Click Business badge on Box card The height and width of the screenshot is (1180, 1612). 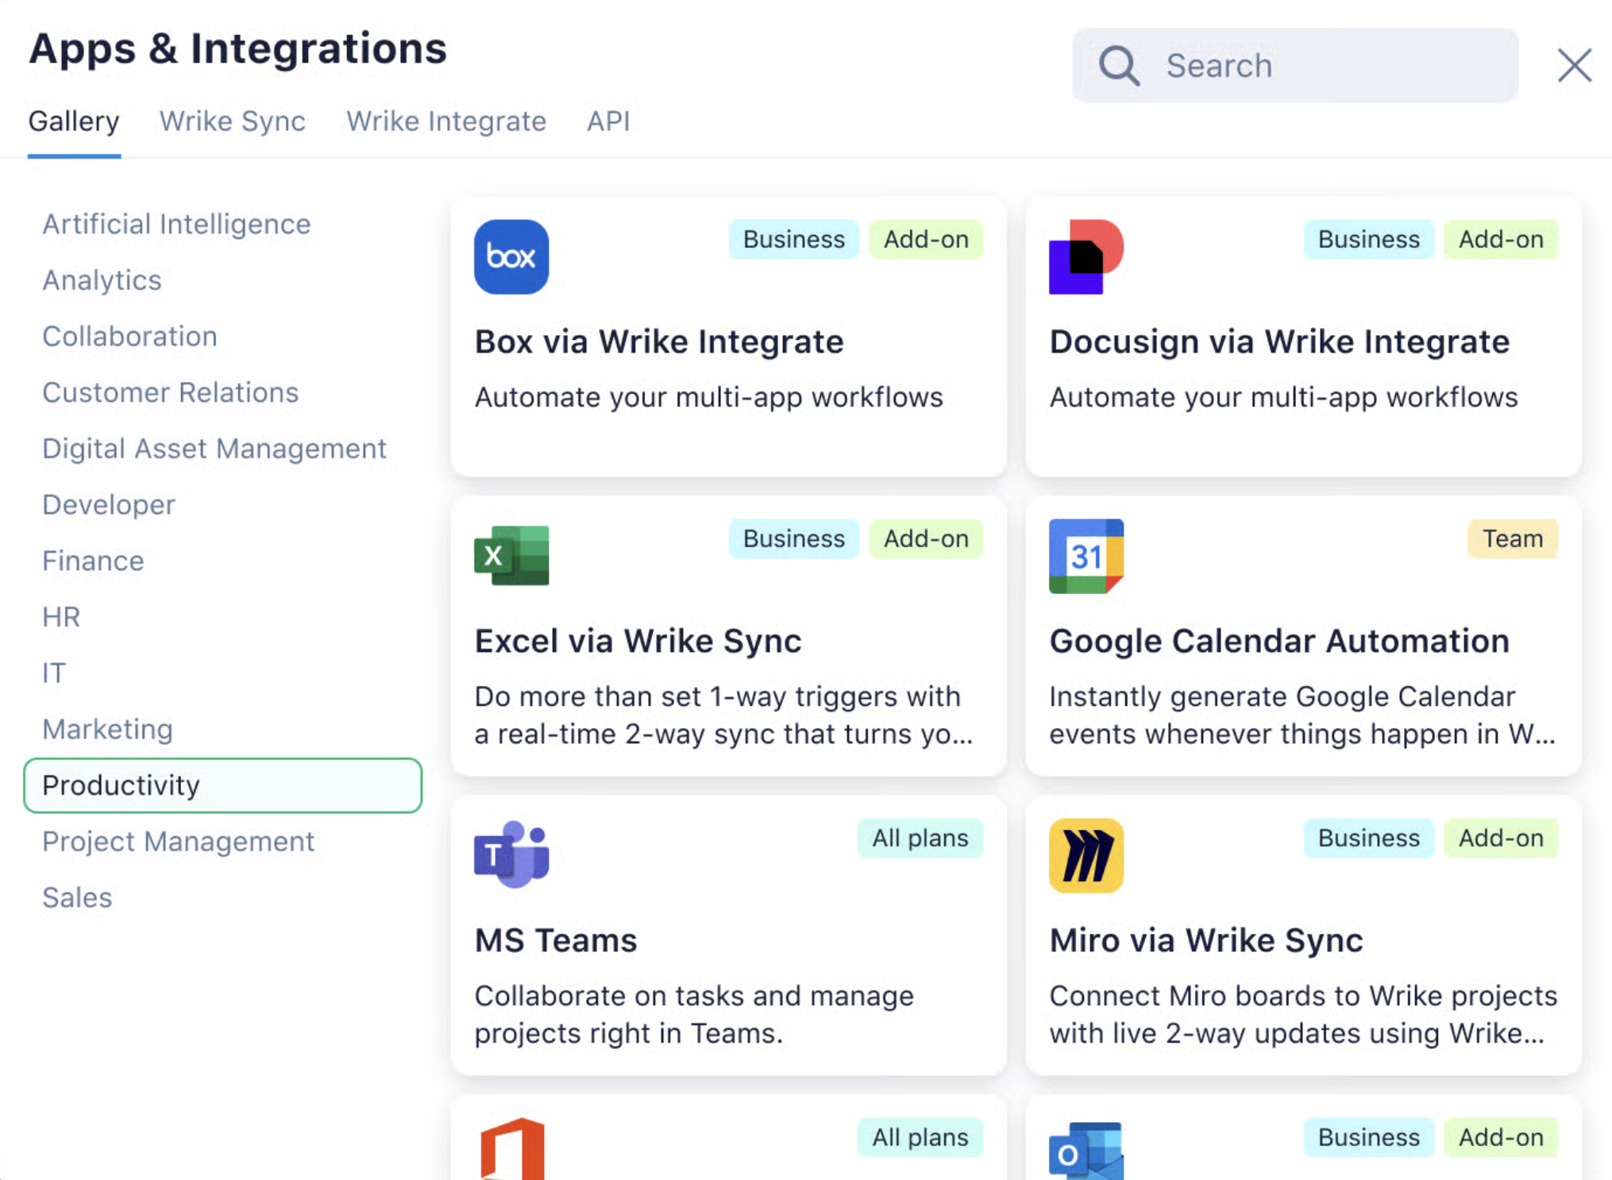[794, 239]
